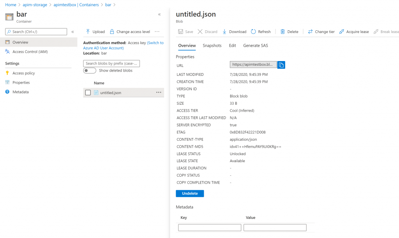This screenshot has height=238, width=399.
Task: Select the Cool (Inferred) access tier value
Action: tap(242, 110)
